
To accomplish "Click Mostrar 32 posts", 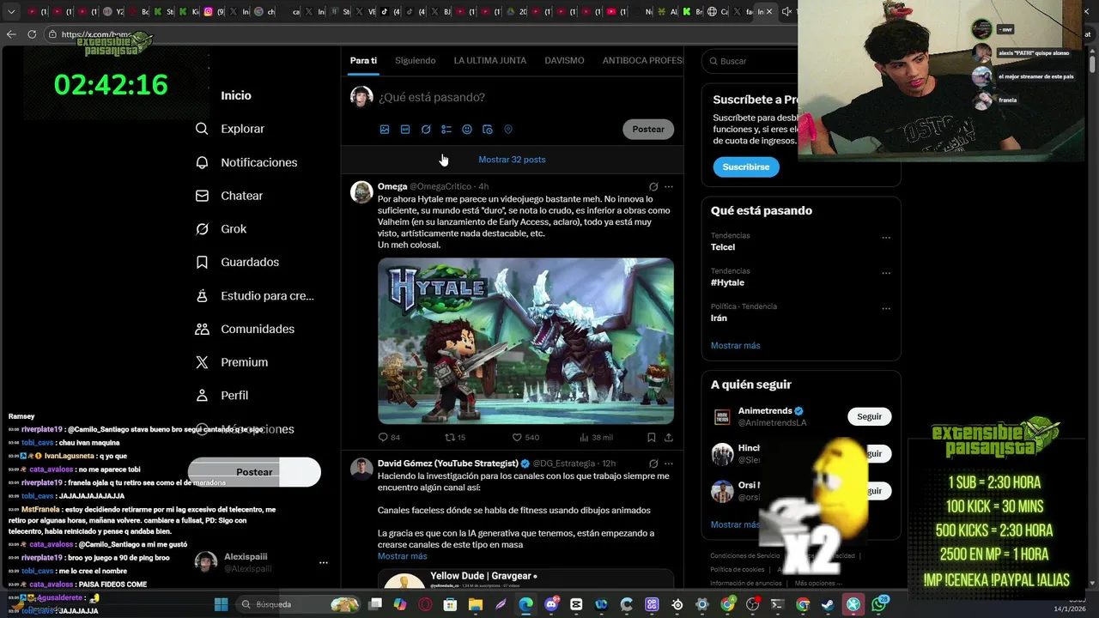I will click(512, 160).
